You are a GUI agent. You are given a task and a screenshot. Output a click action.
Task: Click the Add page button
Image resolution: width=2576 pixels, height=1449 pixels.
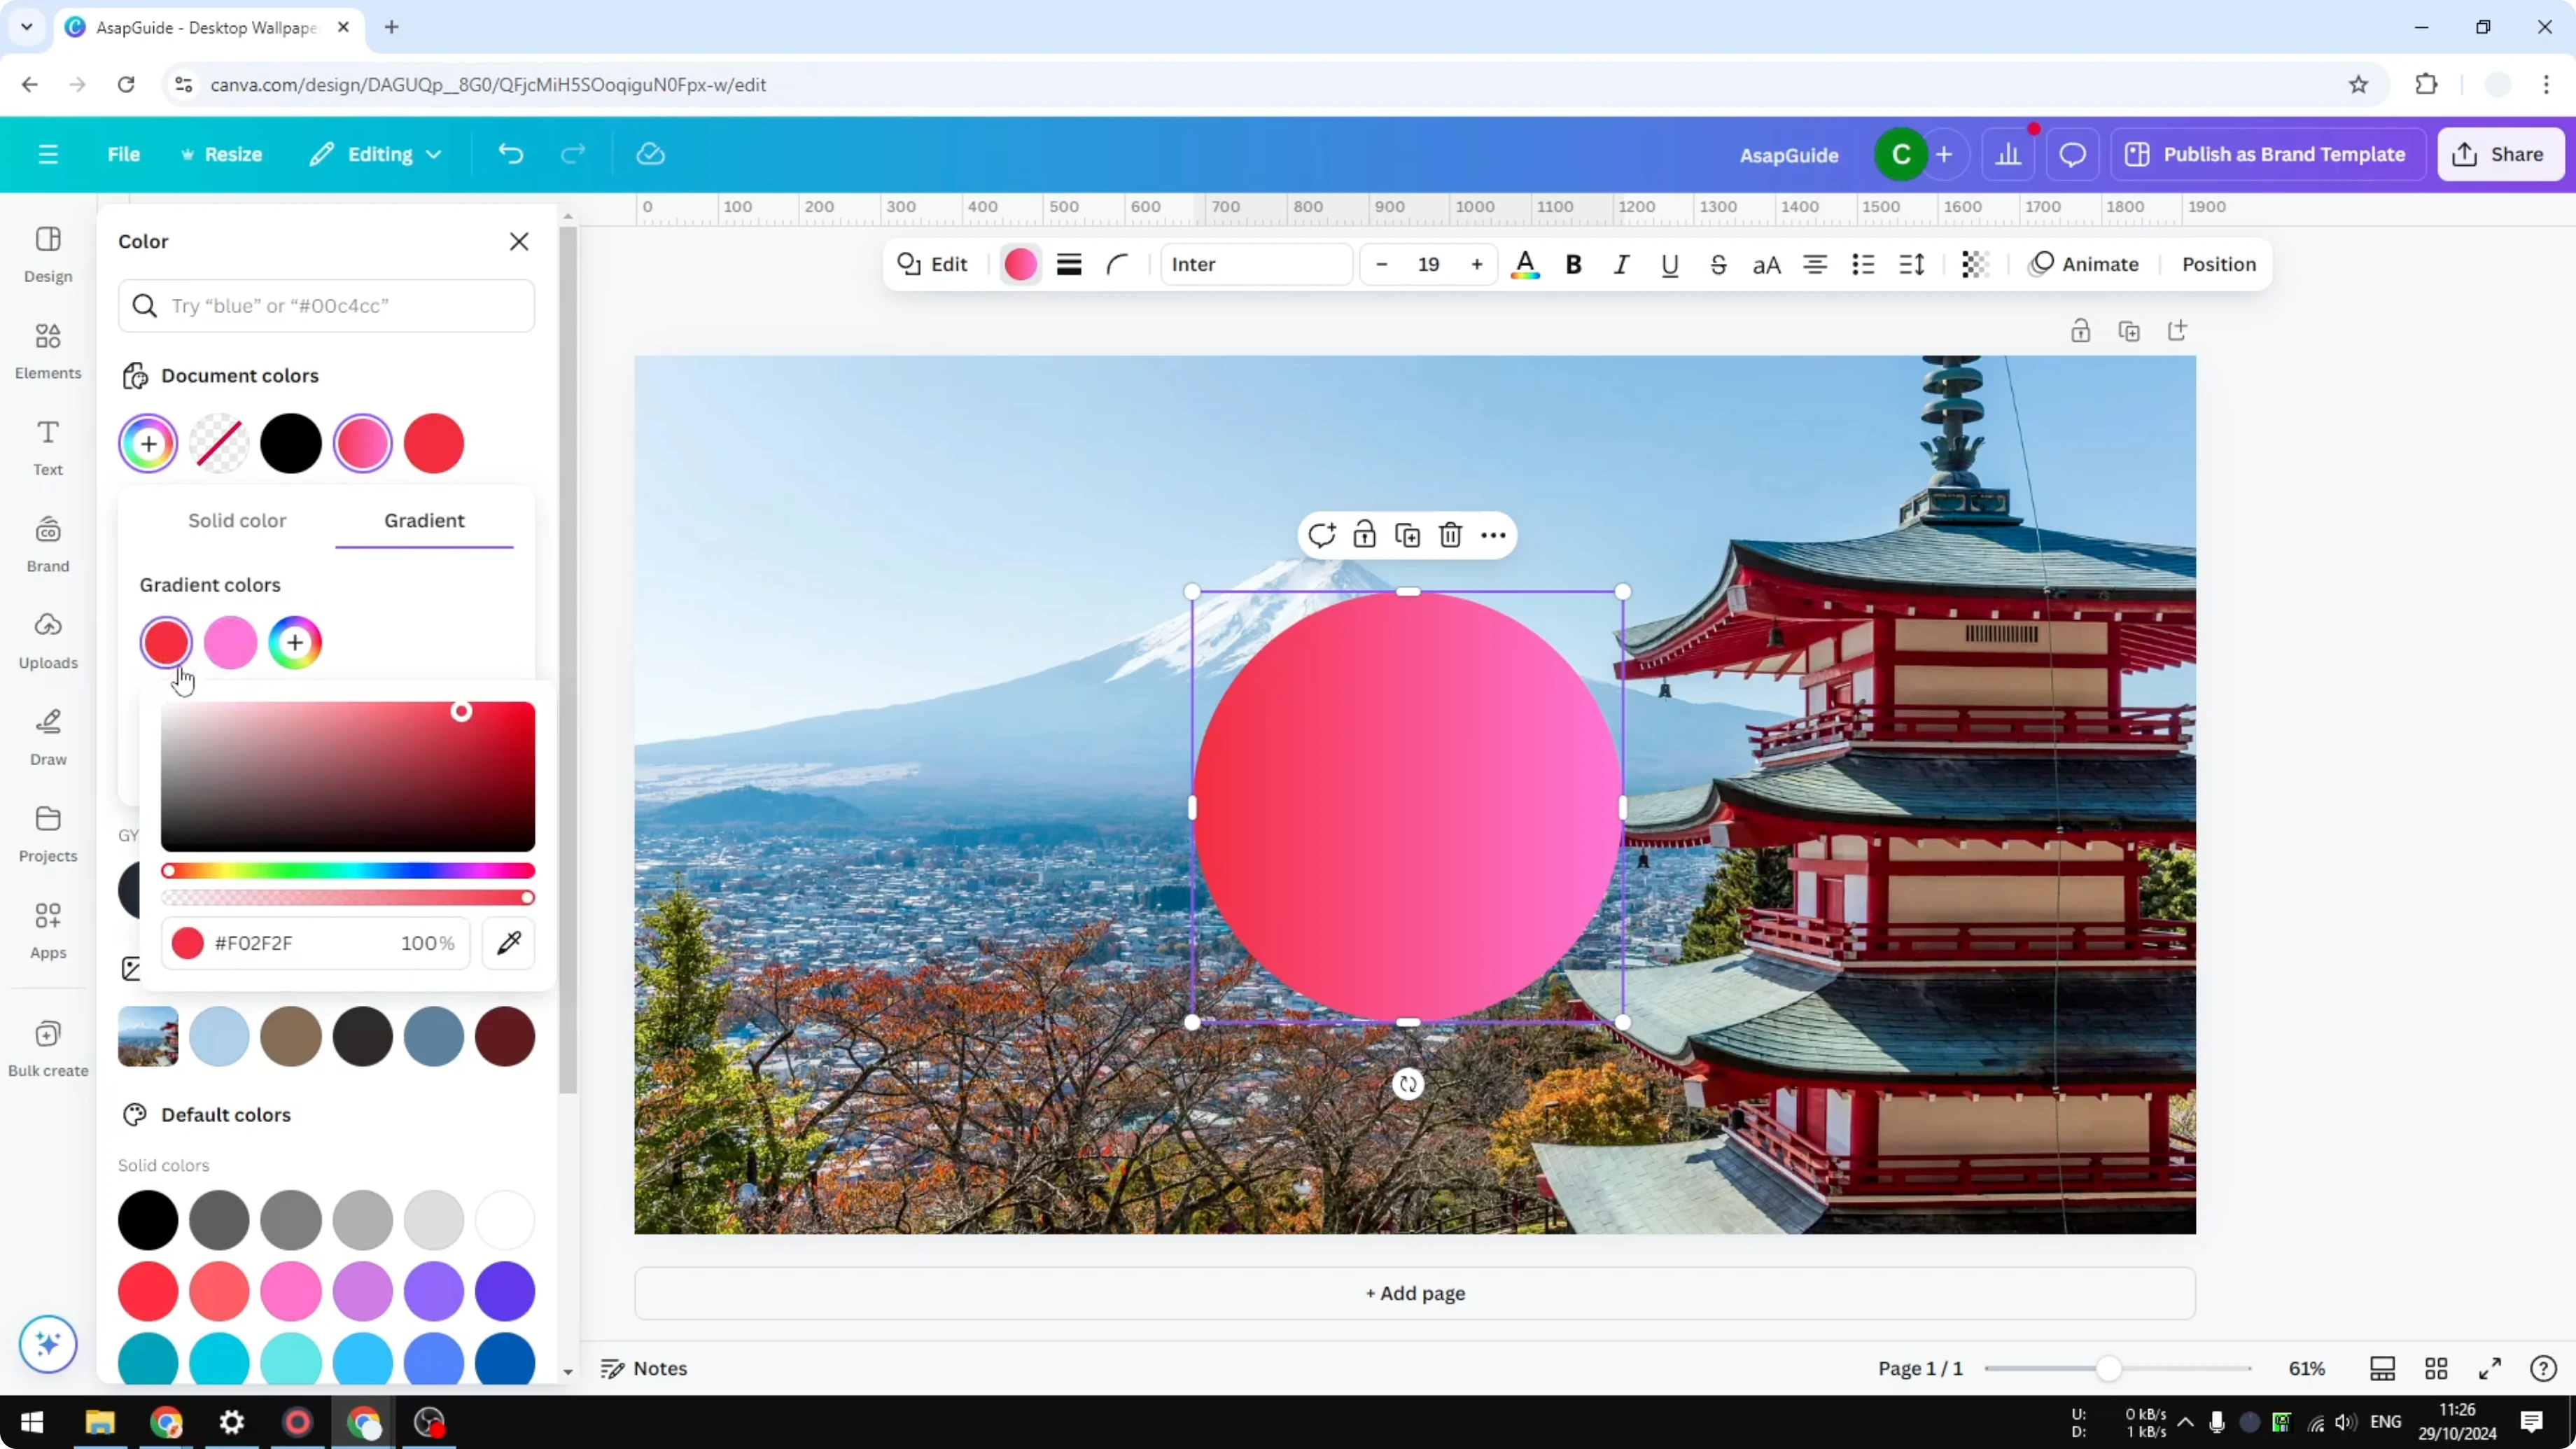tap(1413, 1293)
